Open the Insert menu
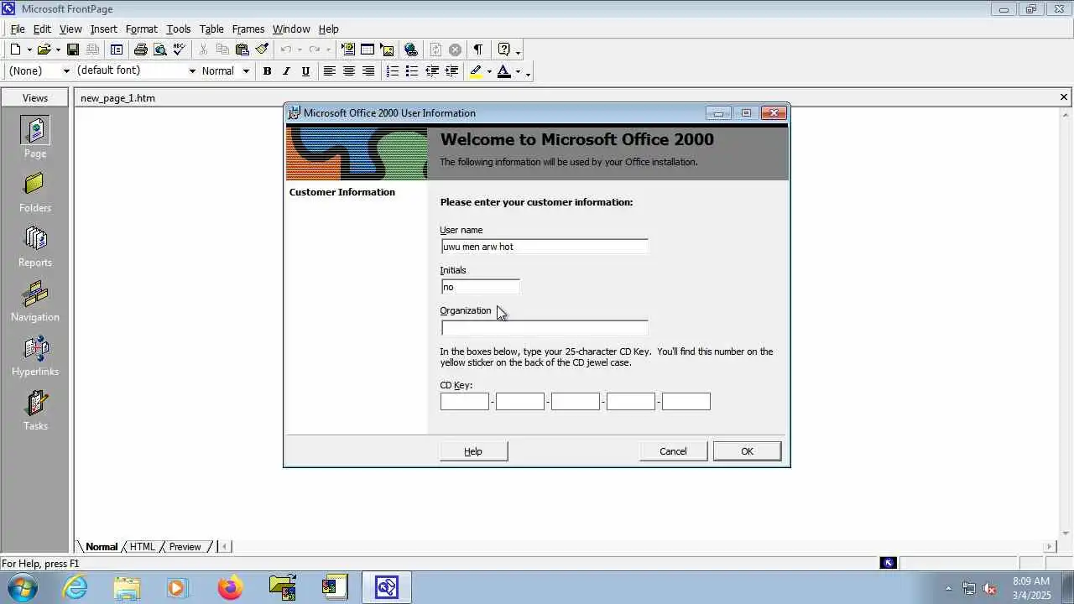This screenshot has width=1074, height=604. pos(104,29)
